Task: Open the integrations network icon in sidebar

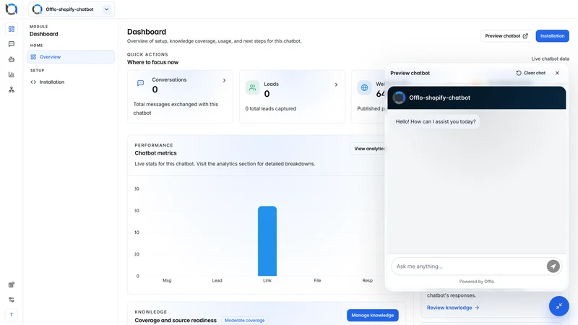Action: point(12,90)
